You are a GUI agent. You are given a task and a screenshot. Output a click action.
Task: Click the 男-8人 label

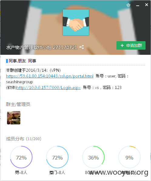pos(21,173)
